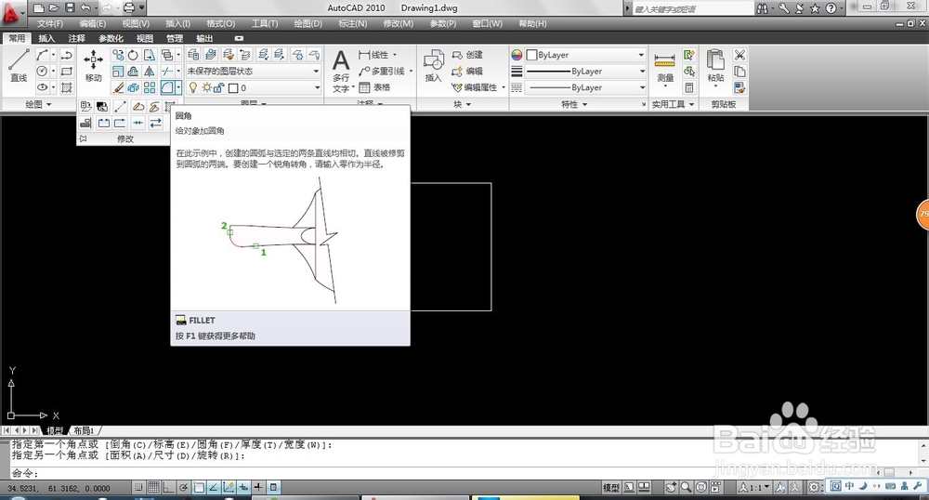Click the Copy objects tool icon
The width and height of the screenshot is (929, 500).
[x=119, y=55]
